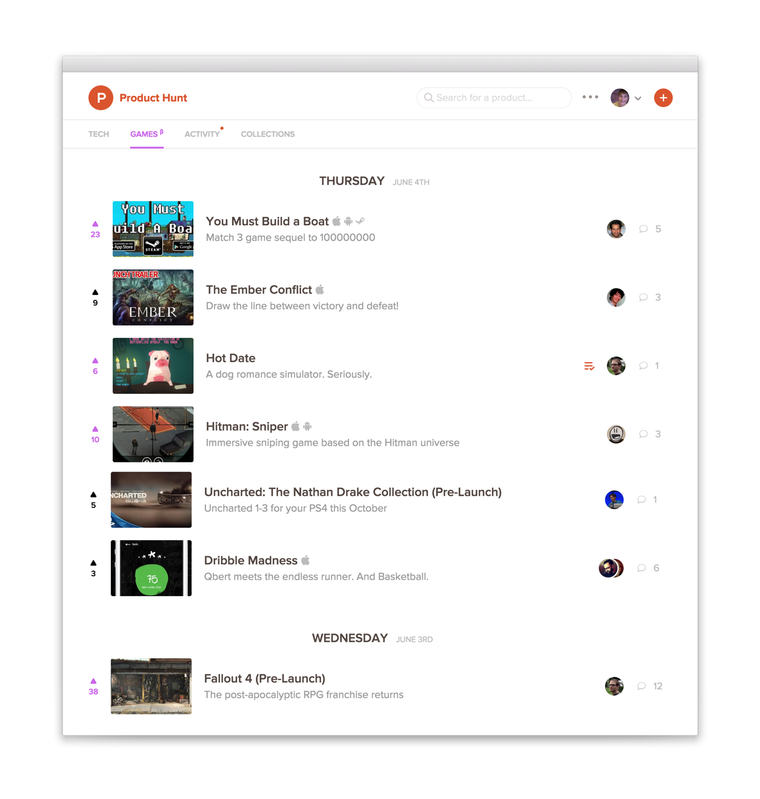The height and width of the screenshot is (799, 760).
Task: Open Uncharted: The Nathan Drake Collection link
Action: click(x=353, y=492)
